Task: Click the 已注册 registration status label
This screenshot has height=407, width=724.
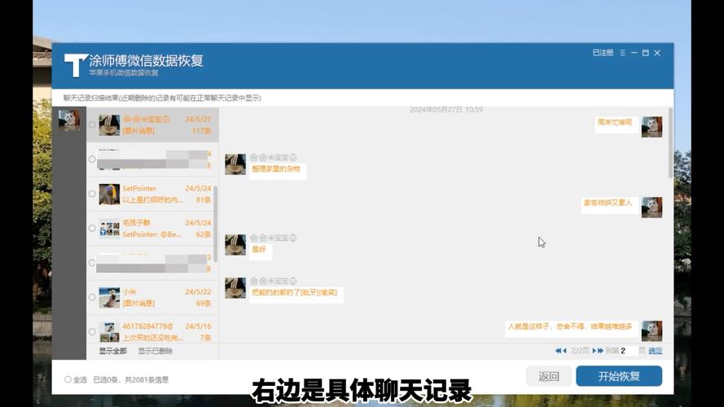Action: [603, 53]
